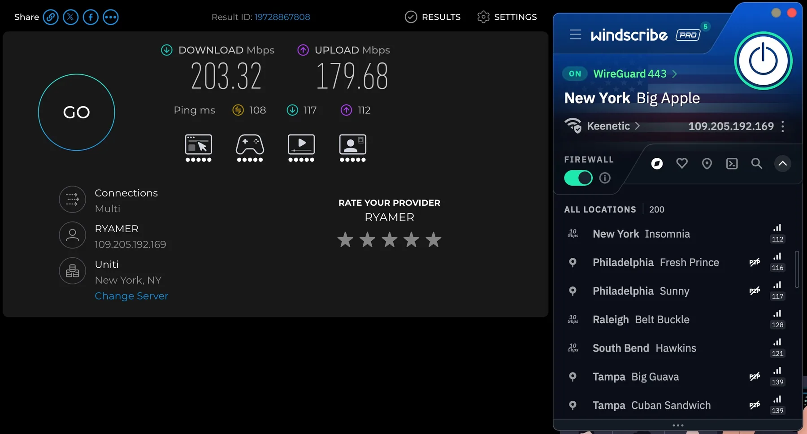
Task: Disconnect VPN with the power button
Action: [764, 61]
